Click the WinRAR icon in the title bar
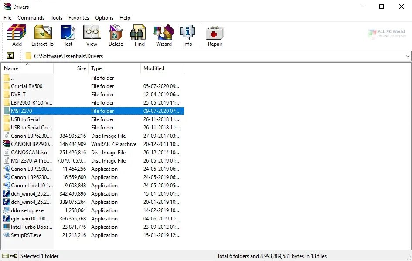This screenshot has height=261, width=412. point(7,7)
